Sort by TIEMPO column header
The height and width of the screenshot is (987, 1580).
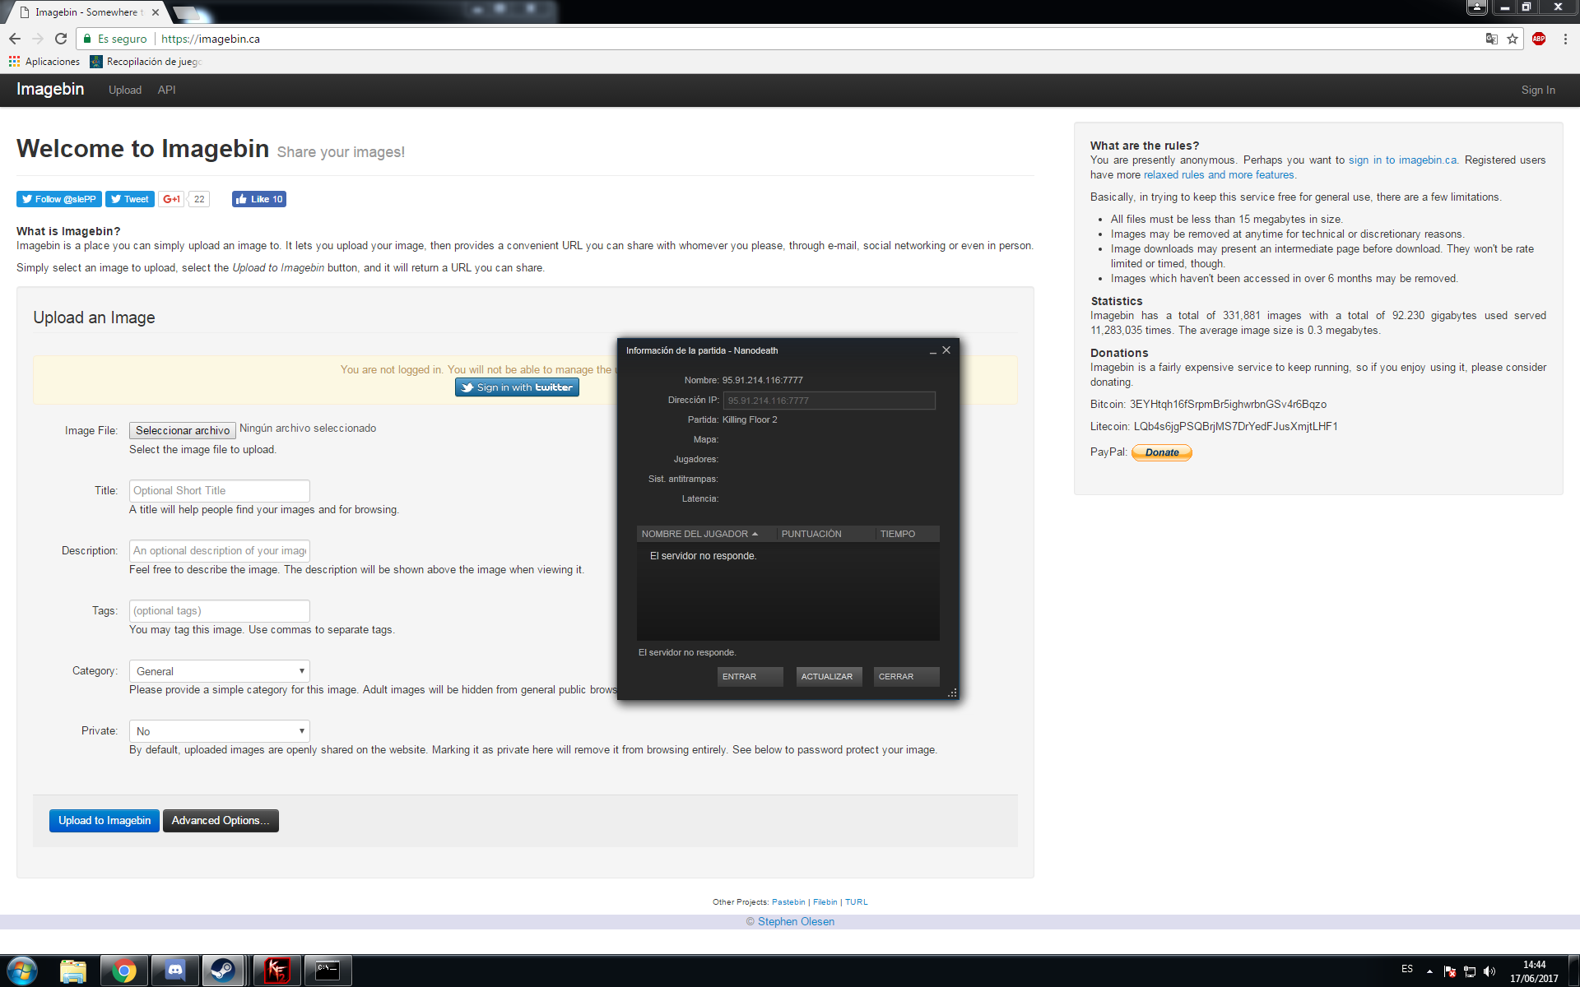pyautogui.click(x=908, y=534)
